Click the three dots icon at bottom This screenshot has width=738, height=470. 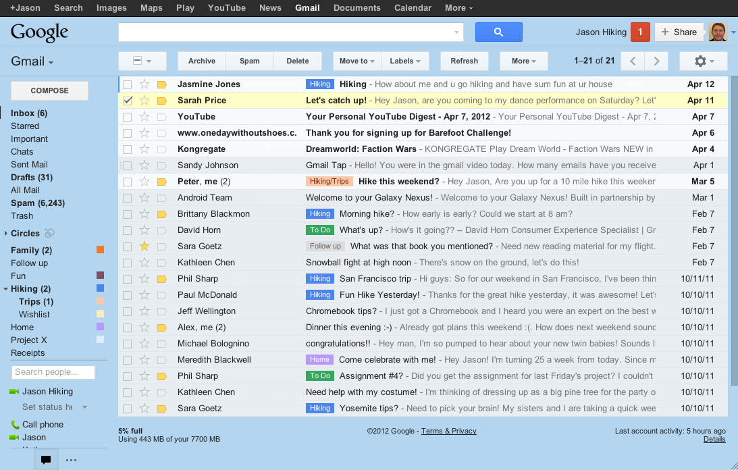pyautogui.click(x=71, y=460)
